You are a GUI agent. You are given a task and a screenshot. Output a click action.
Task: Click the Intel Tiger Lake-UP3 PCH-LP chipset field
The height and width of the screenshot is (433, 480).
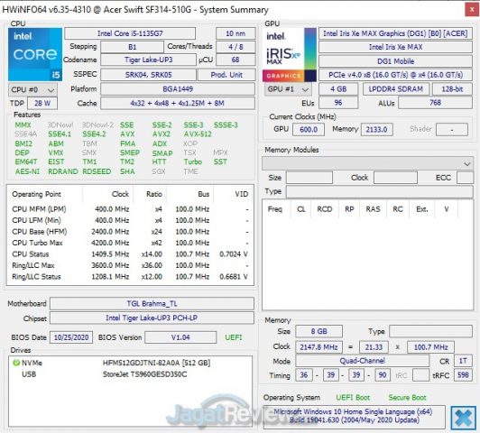(152, 318)
